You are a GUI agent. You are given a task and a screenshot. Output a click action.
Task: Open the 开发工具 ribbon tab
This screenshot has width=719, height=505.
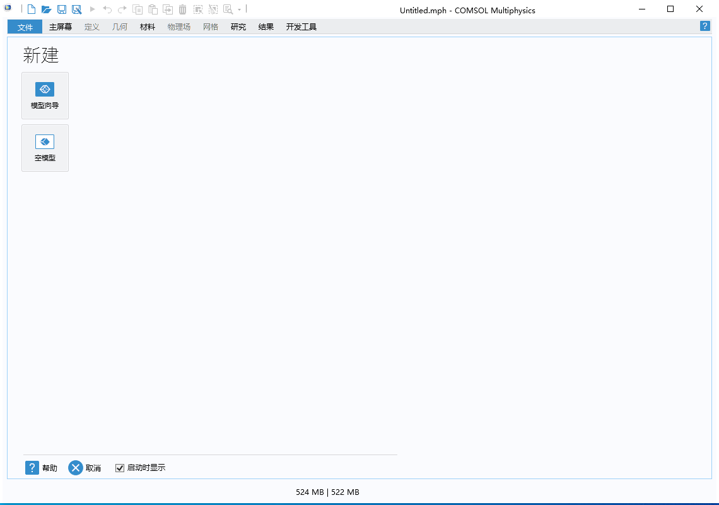[x=301, y=27]
